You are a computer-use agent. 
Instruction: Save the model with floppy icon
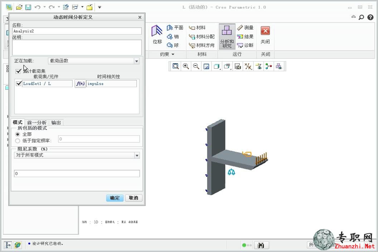[28, 7]
